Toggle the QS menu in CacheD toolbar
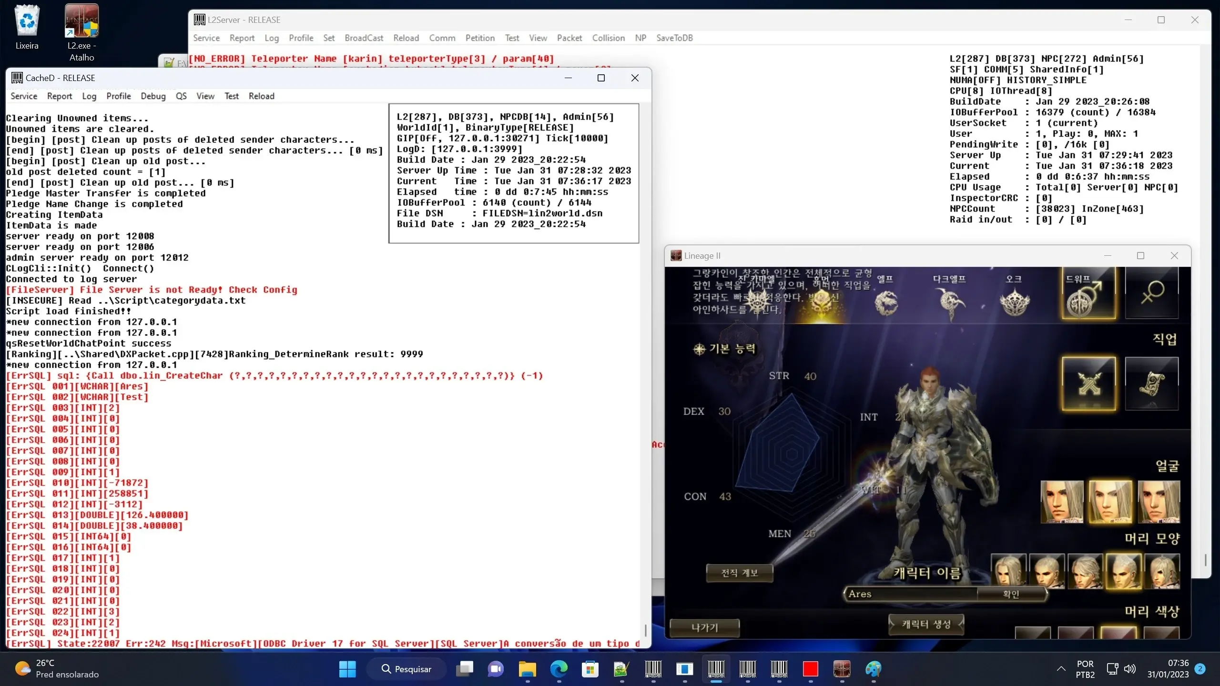 pyautogui.click(x=181, y=95)
